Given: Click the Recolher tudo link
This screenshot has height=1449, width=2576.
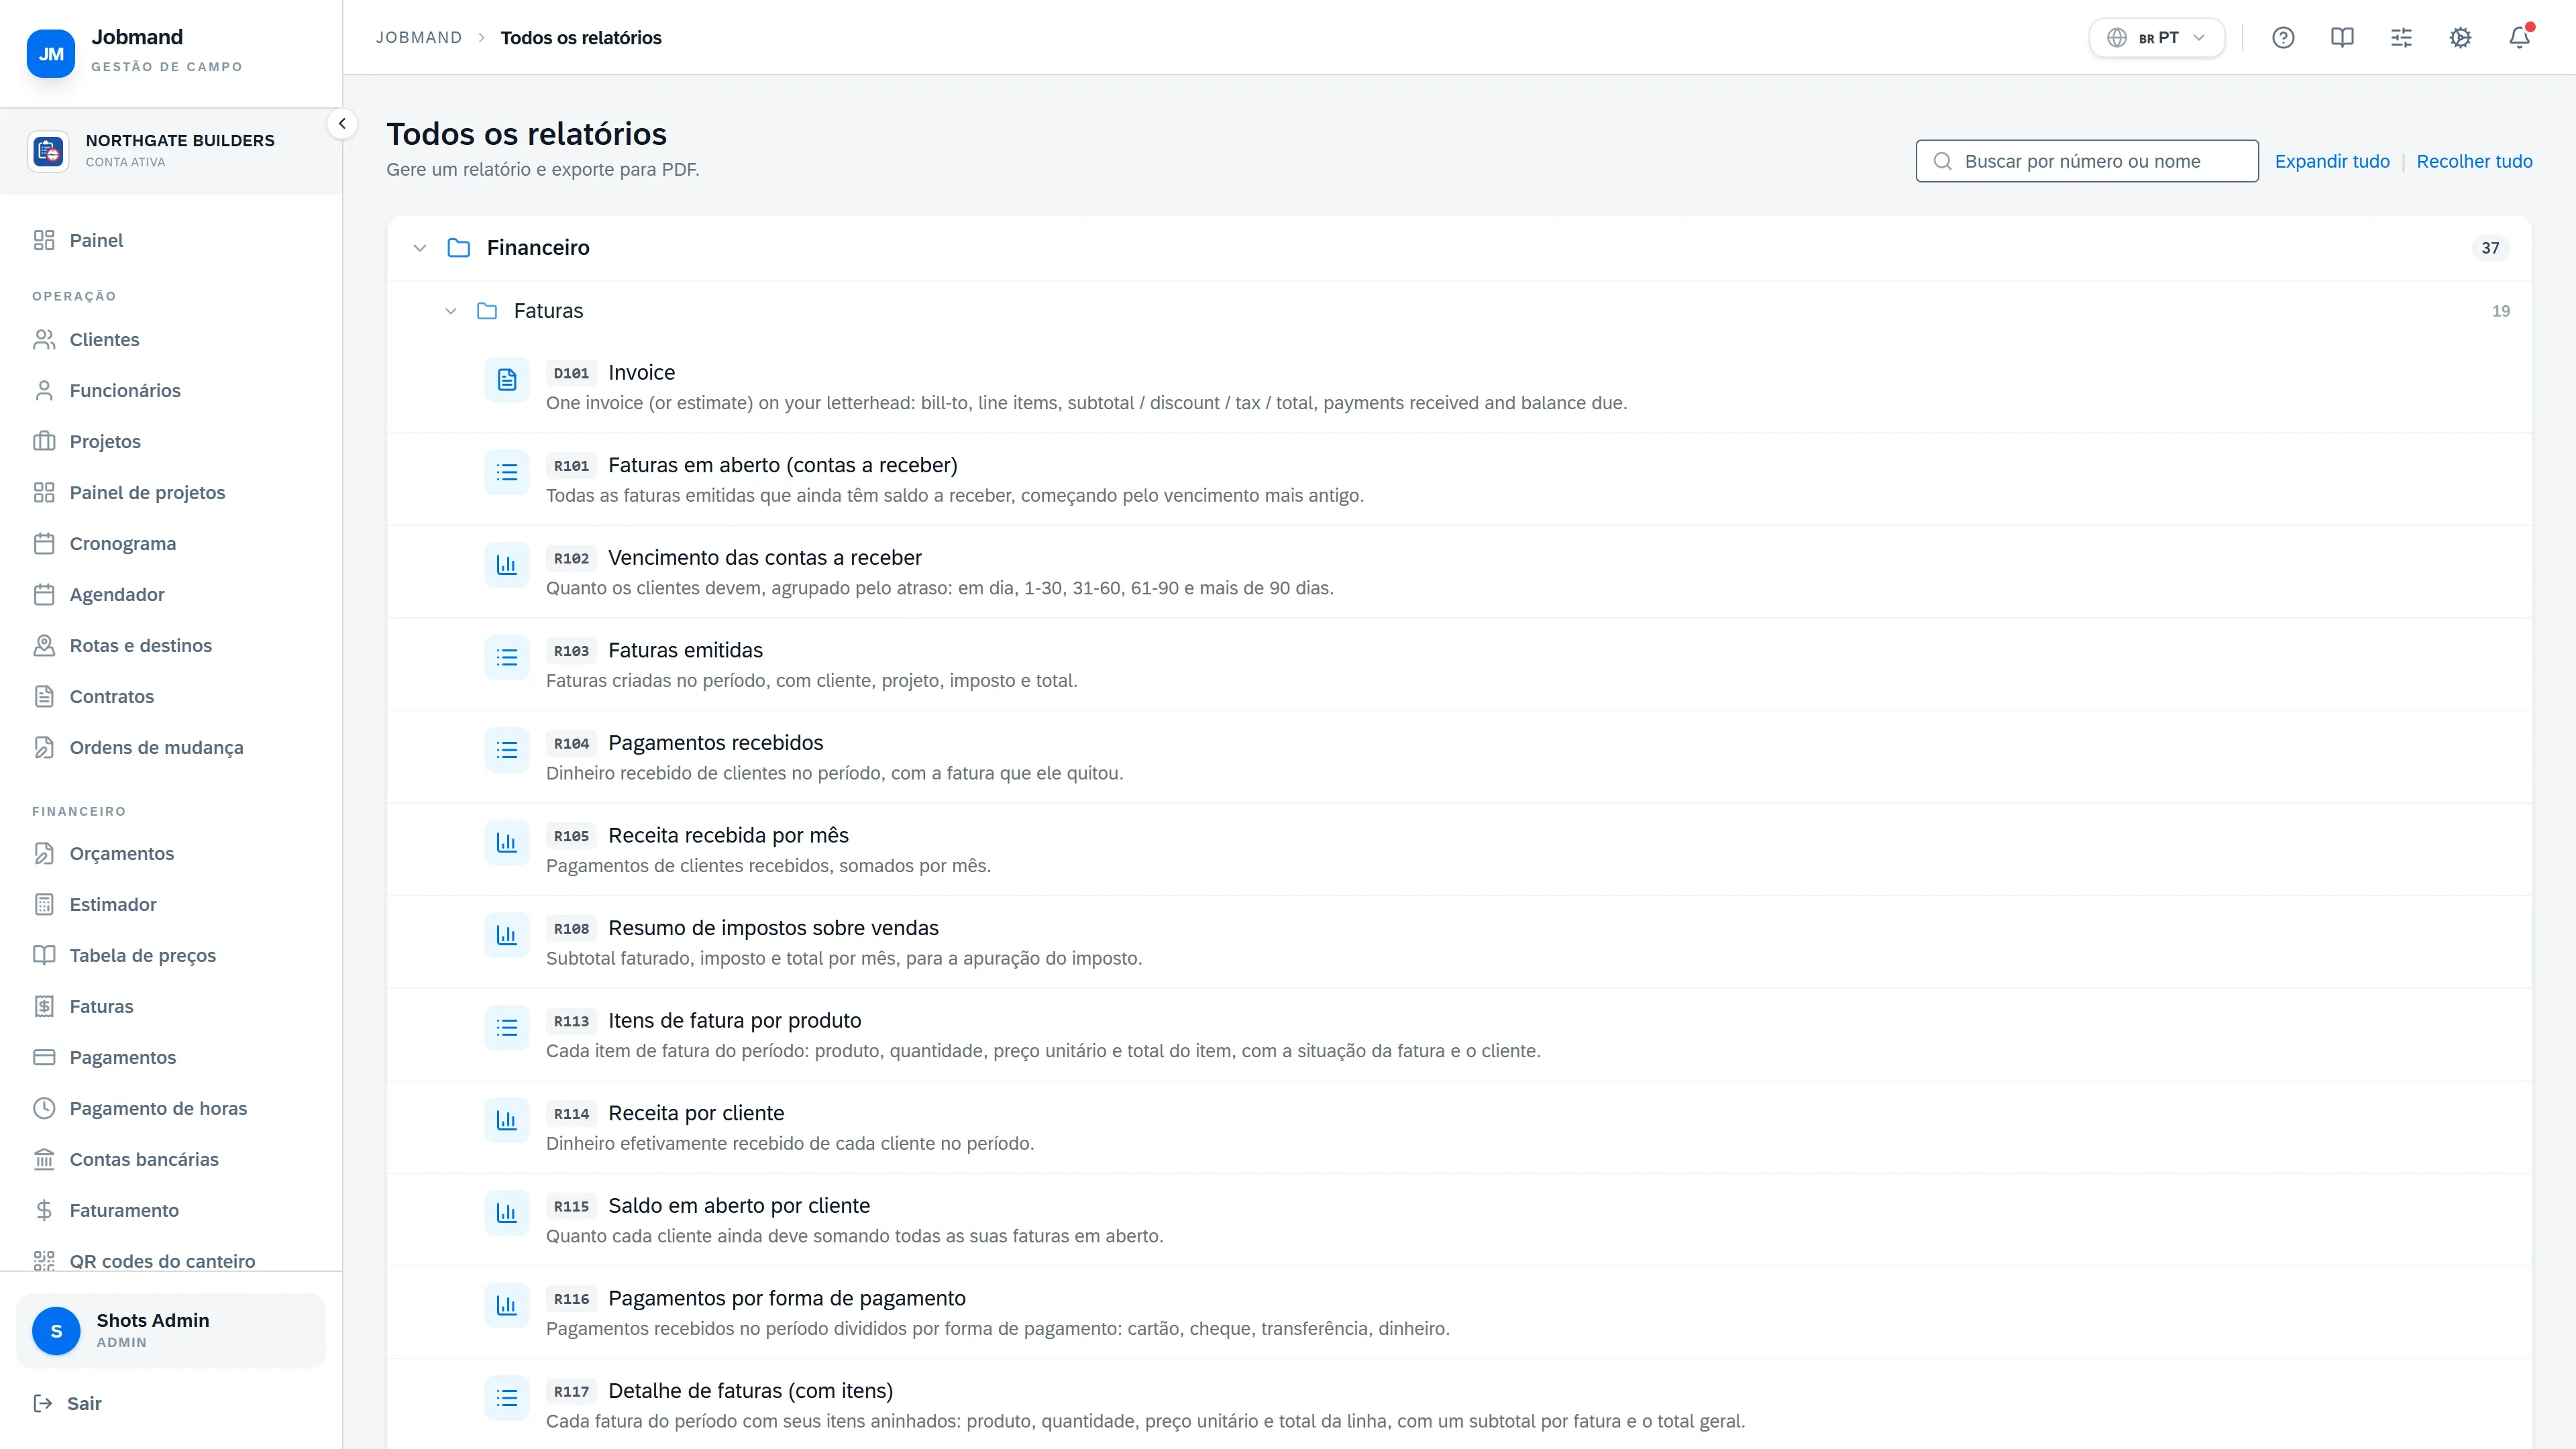Looking at the screenshot, I should point(2474,161).
